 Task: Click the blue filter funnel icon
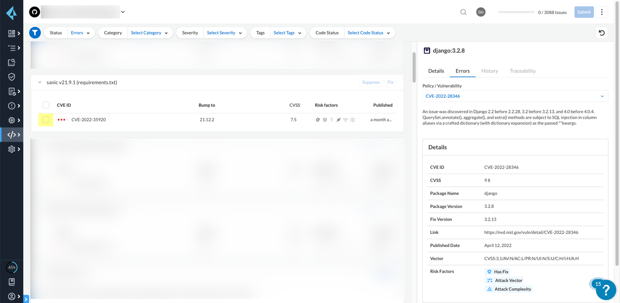pos(35,33)
